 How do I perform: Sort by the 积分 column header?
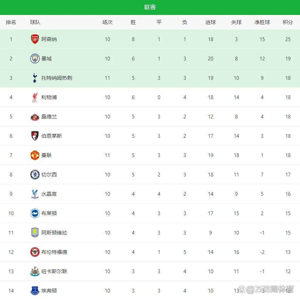[x=288, y=22]
